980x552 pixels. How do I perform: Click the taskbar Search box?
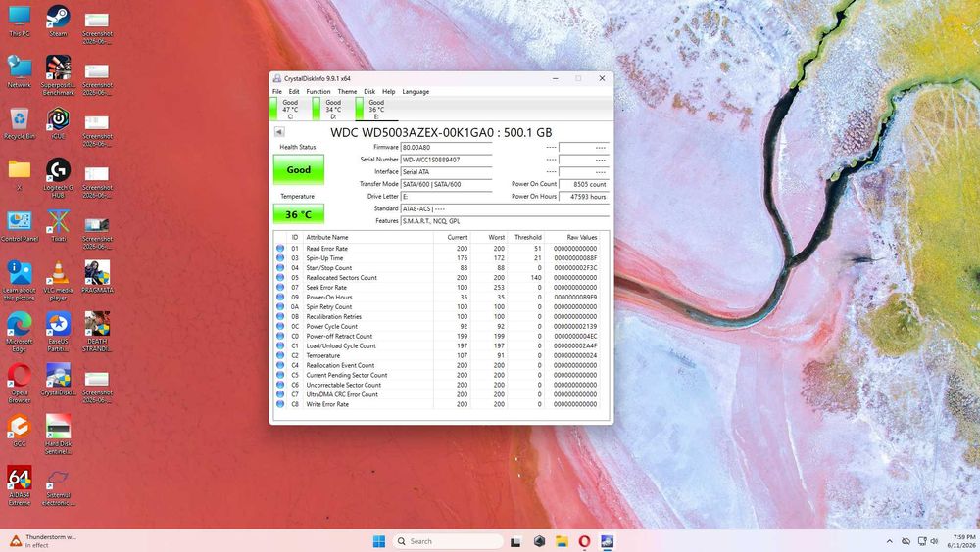coord(448,541)
